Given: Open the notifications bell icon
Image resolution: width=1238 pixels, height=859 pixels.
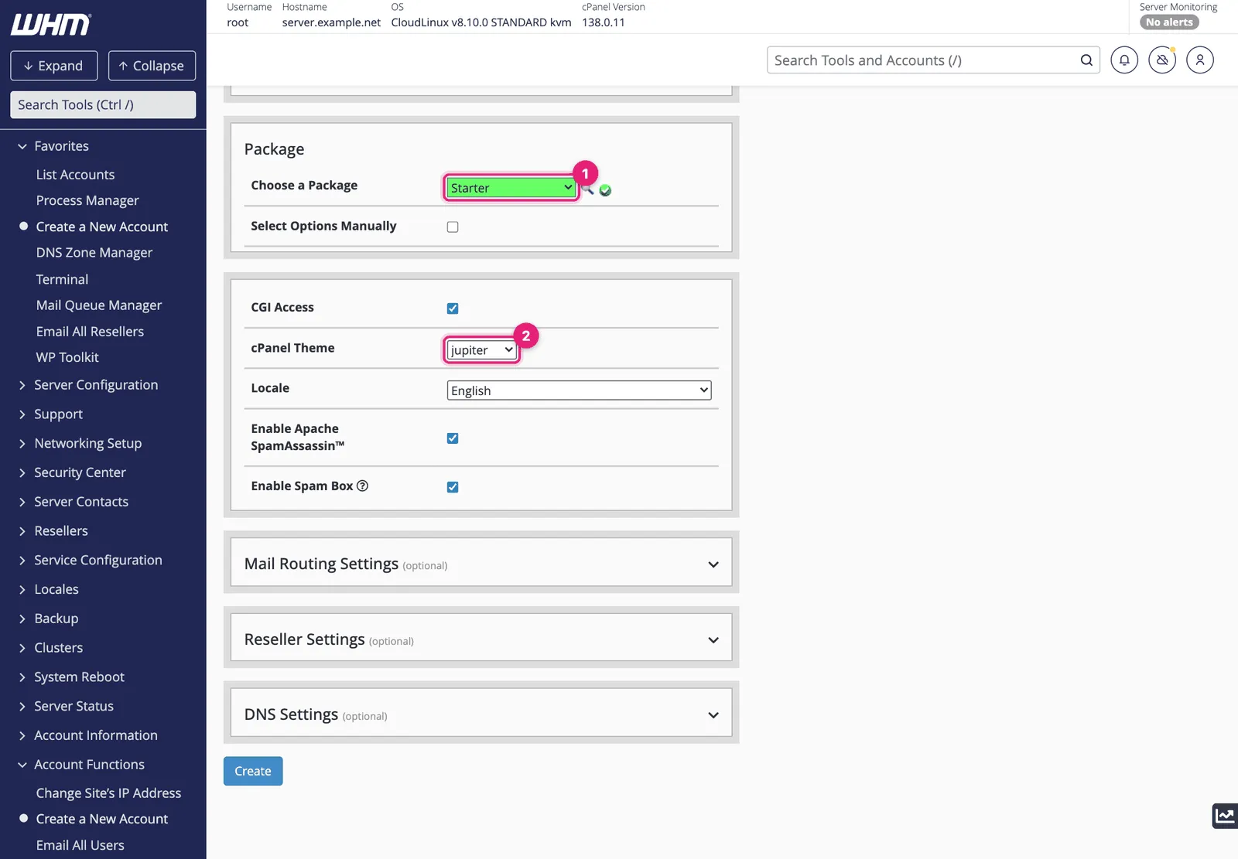Looking at the screenshot, I should pyautogui.click(x=1124, y=60).
